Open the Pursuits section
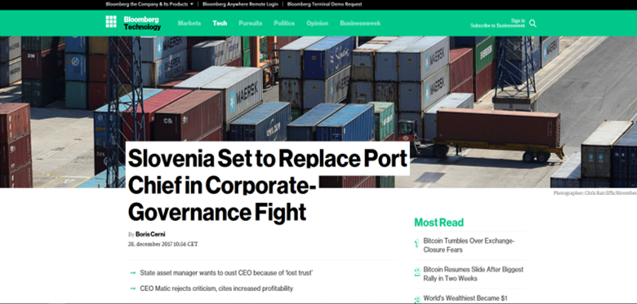Image resolution: width=637 pixels, height=304 pixels. coord(250,23)
